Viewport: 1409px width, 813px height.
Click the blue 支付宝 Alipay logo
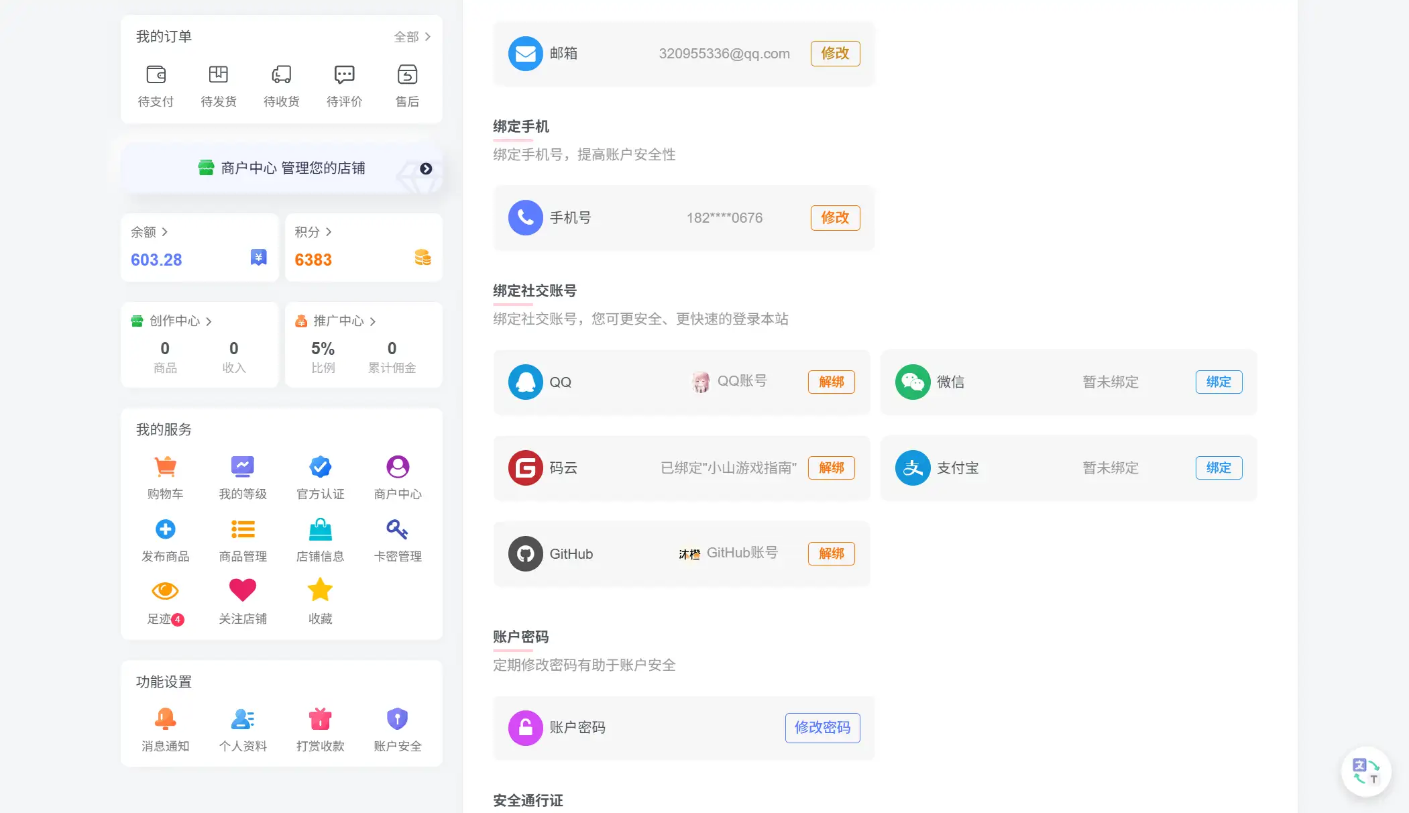tap(913, 468)
